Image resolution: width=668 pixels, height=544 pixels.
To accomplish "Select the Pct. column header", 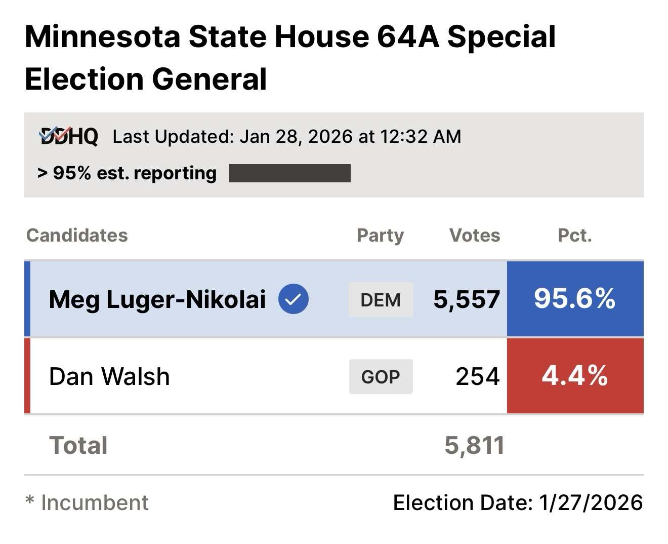I will tap(574, 235).
